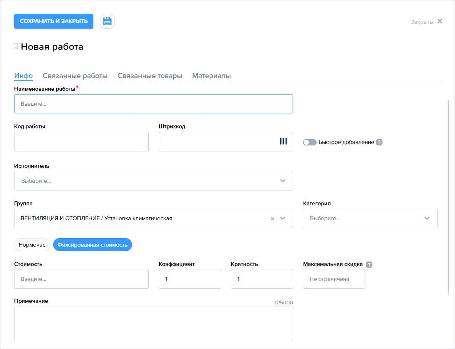Click the floppy disk save icon

107,21
